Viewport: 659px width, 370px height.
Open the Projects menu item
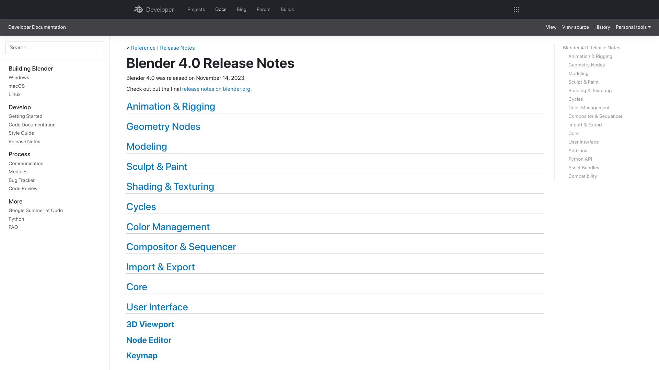196,10
